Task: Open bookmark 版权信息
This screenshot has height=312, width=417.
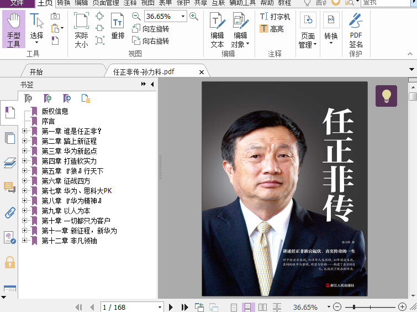Action: click(55, 111)
